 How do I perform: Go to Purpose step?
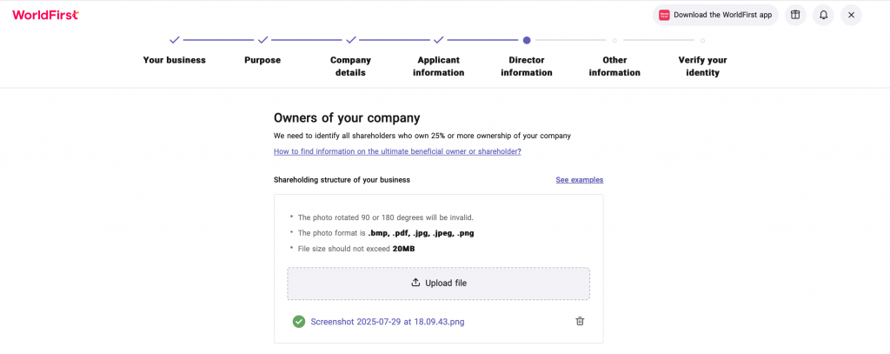tap(262, 60)
